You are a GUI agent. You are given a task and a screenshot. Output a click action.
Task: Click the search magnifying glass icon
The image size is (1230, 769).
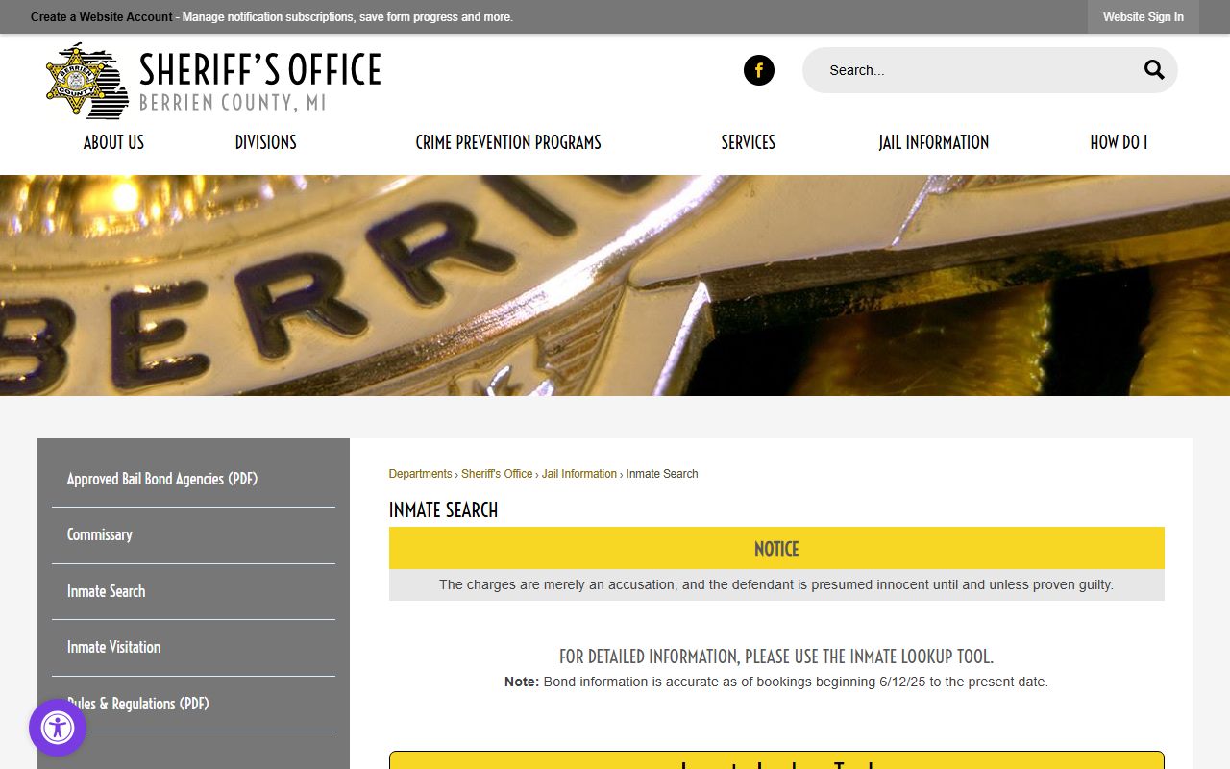click(1153, 70)
